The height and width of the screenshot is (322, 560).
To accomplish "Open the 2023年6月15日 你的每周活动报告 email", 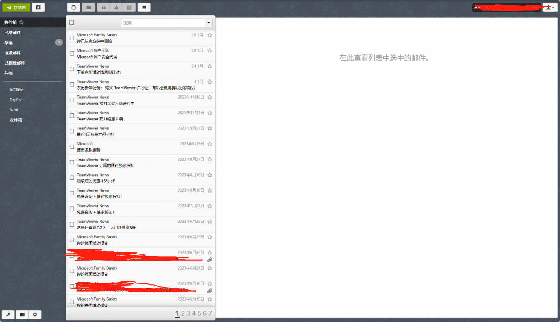I will 141,301.
